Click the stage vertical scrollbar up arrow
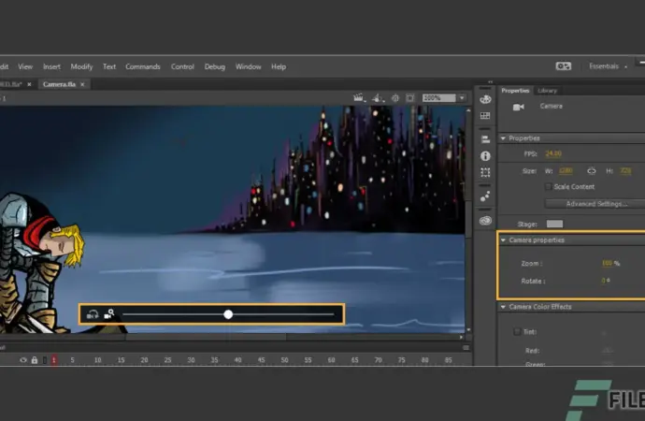Screen dimensions: 645x421 coord(468,110)
